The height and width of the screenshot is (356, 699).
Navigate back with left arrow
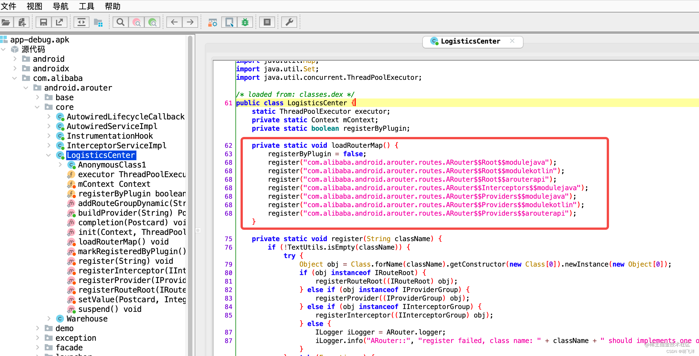174,22
